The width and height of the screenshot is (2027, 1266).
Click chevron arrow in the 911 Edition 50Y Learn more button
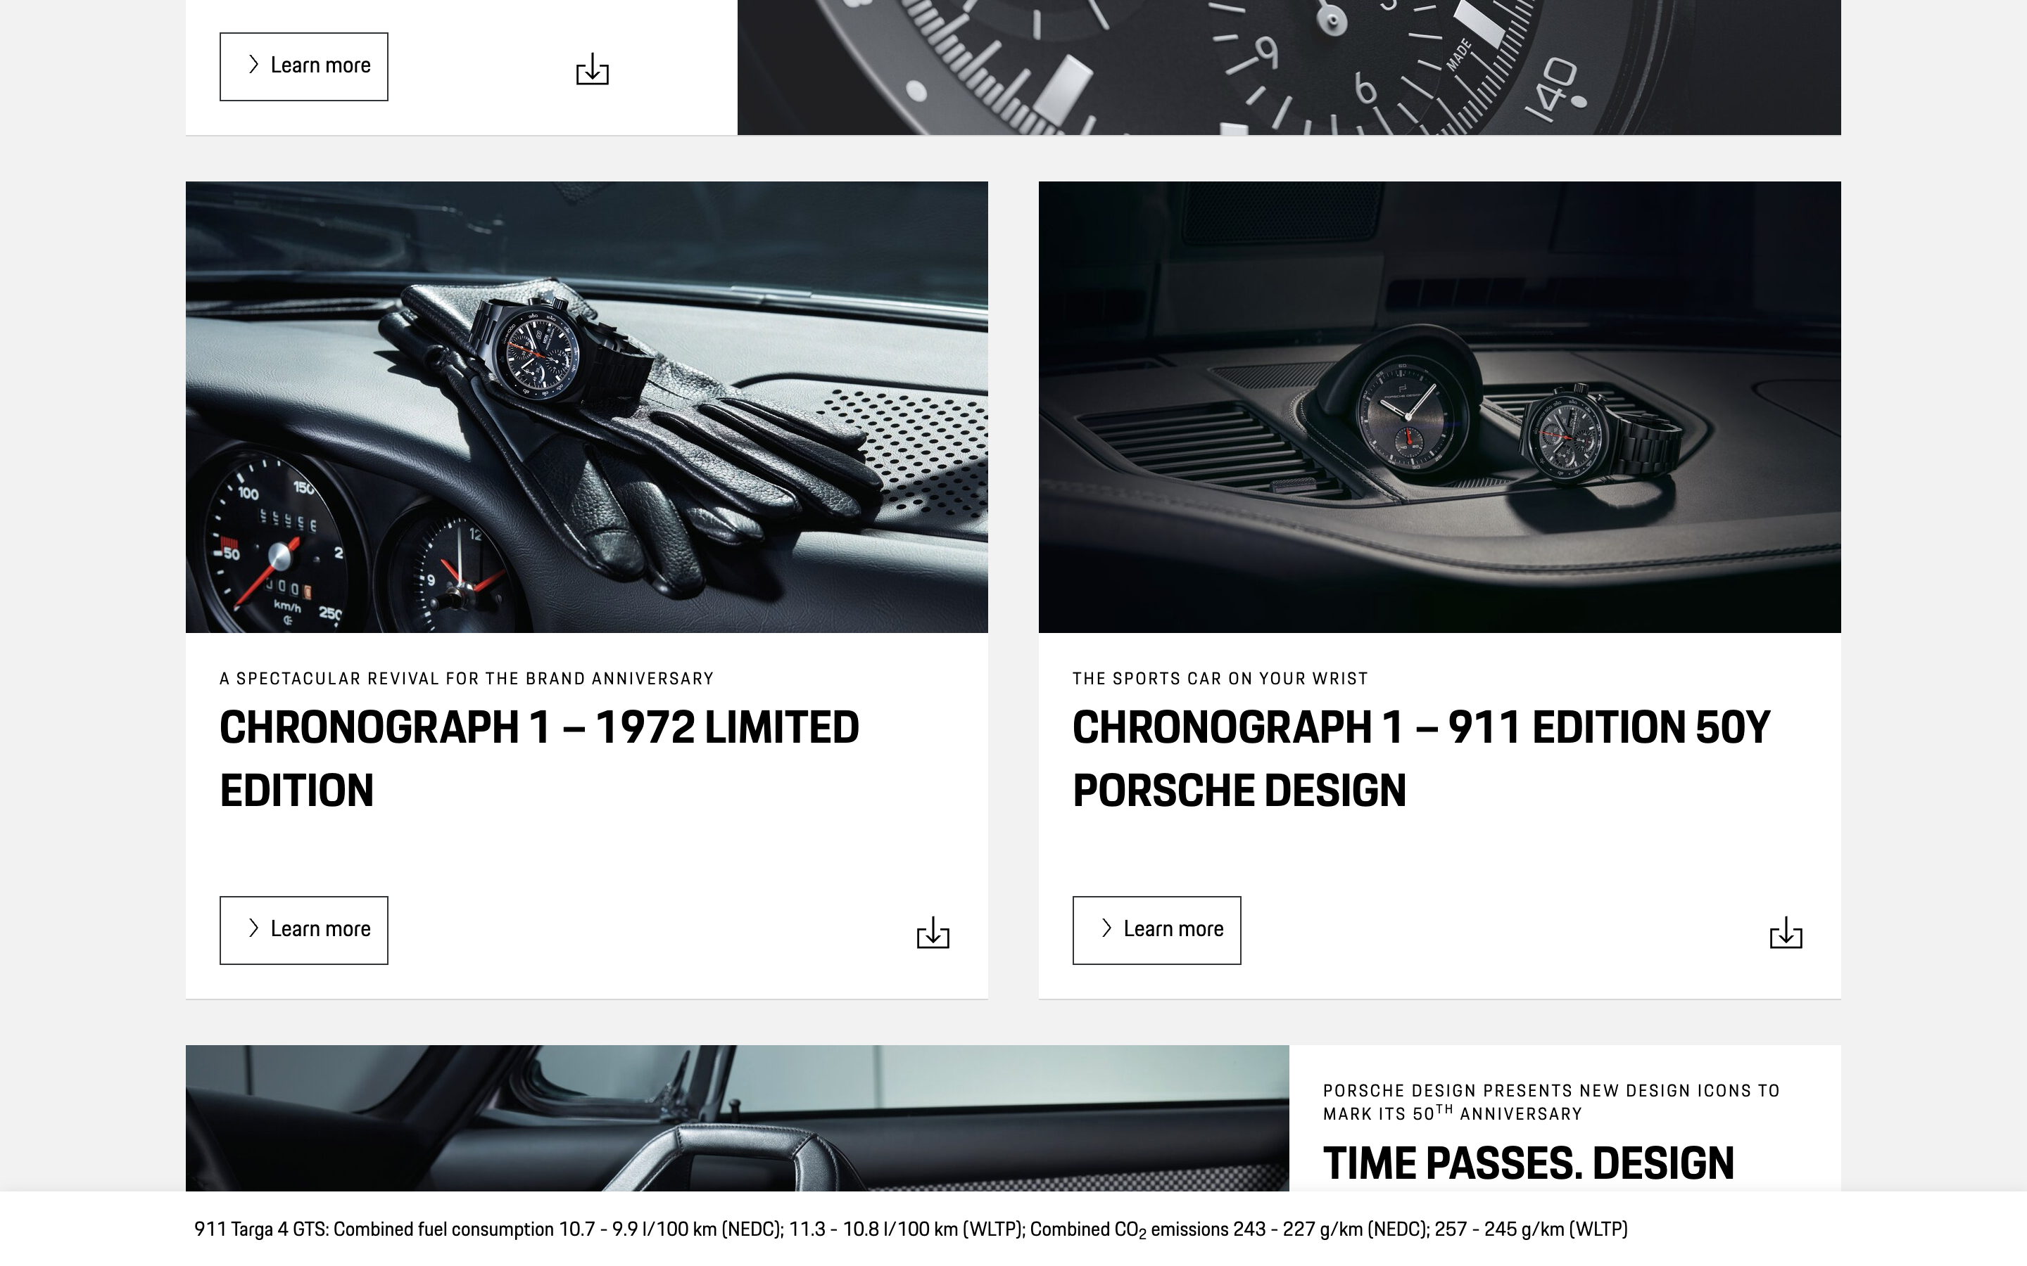(x=1106, y=928)
